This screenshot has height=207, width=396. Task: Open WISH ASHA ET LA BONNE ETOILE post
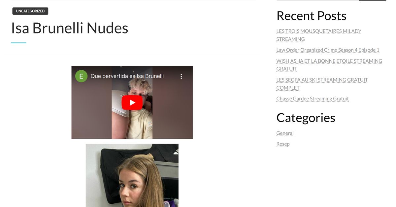pos(329,65)
